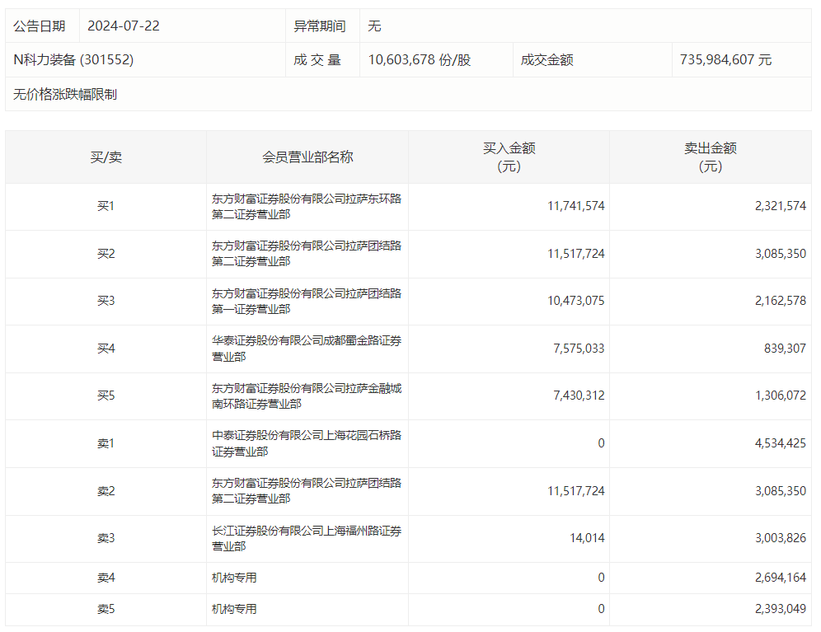
Task: Click stock name N科力装备 (301552)
Action: [73, 59]
